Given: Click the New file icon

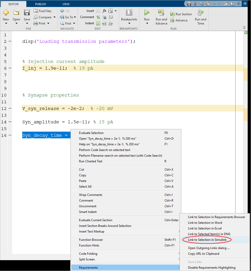Looking at the screenshot, I should (6, 13).
